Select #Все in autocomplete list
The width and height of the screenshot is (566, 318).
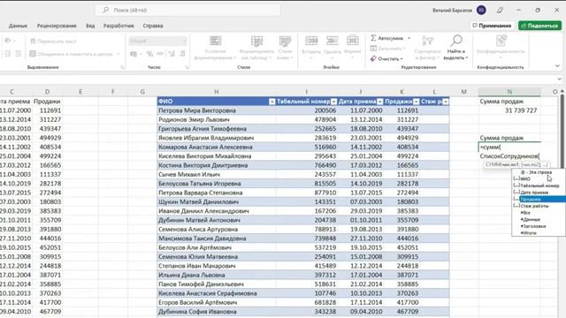pos(539,213)
